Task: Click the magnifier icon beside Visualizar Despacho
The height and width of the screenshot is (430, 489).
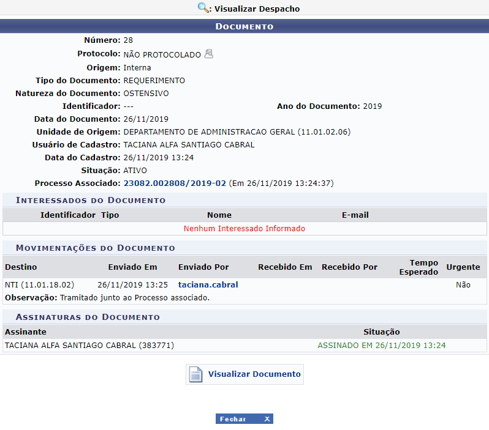Action: [203, 7]
